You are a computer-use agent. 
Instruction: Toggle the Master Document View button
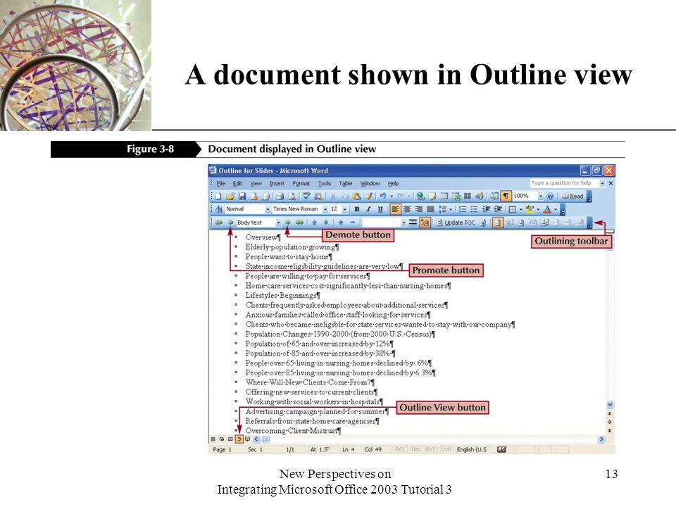coord(498,223)
